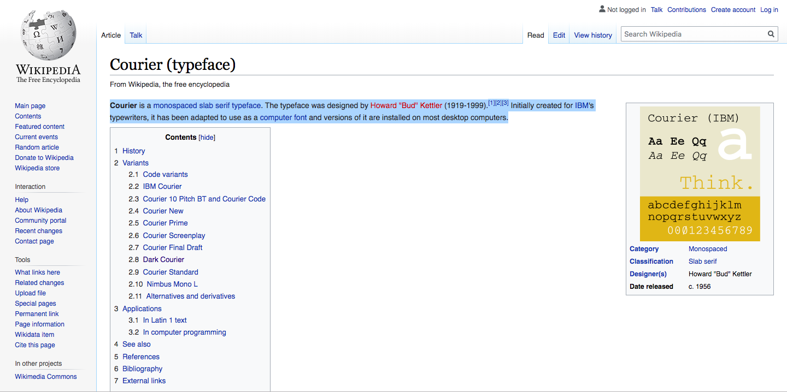View Recent changes
Viewport: 787px width, 392px height.
point(38,231)
